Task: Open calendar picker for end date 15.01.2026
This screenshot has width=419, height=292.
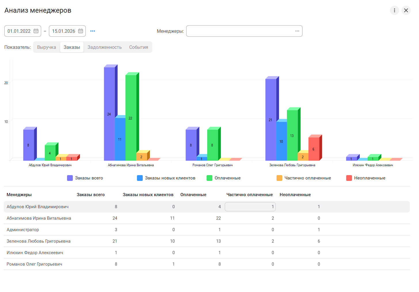Action: click(81, 31)
